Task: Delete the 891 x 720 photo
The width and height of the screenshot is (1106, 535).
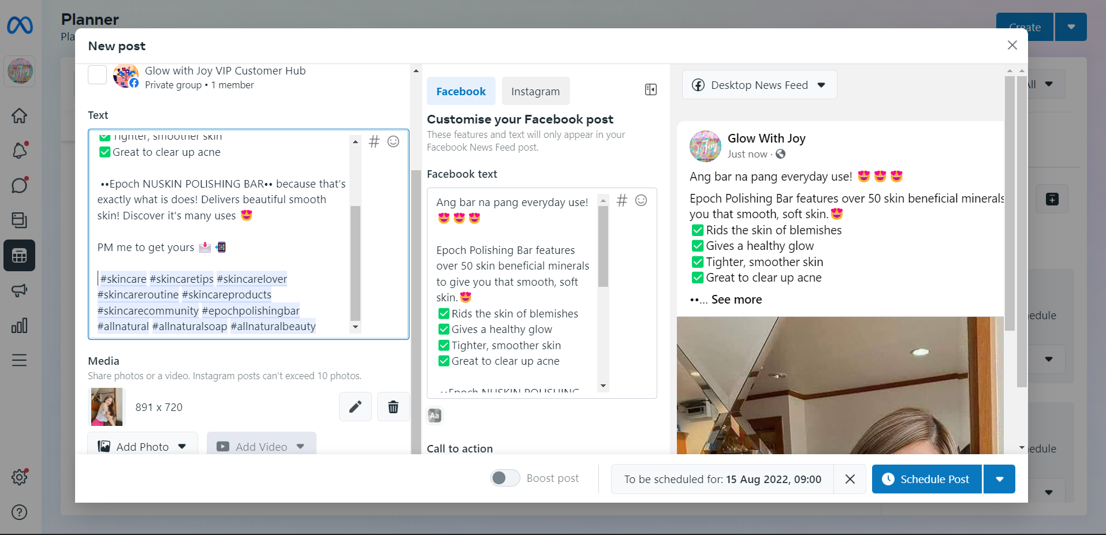Action: coord(393,407)
